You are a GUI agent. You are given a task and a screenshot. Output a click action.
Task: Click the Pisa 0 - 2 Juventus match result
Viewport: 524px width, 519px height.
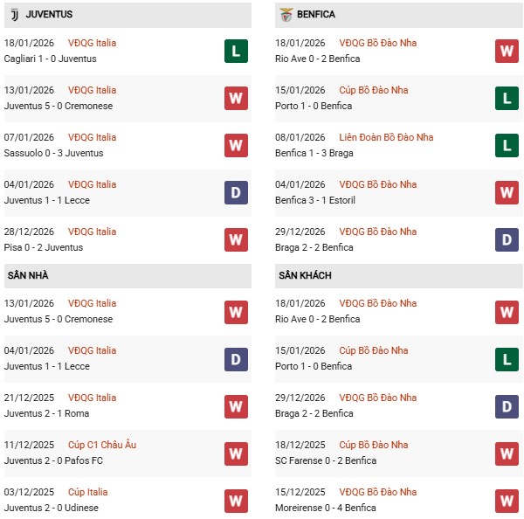click(44, 247)
